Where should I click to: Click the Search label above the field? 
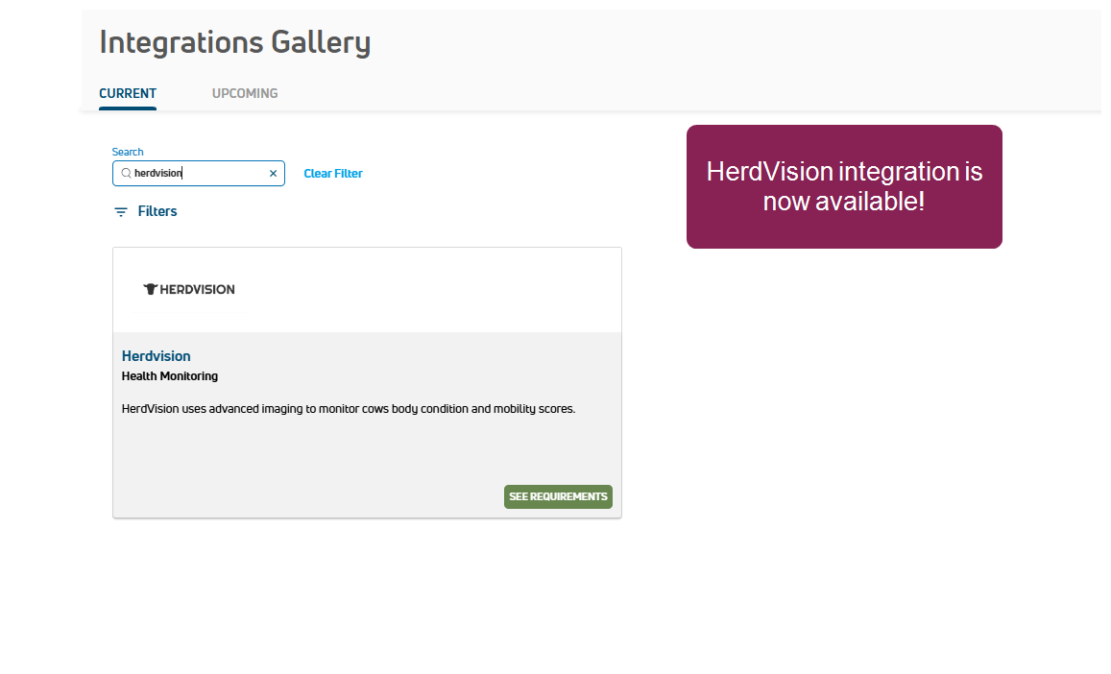pyautogui.click(x=128, y=152)
